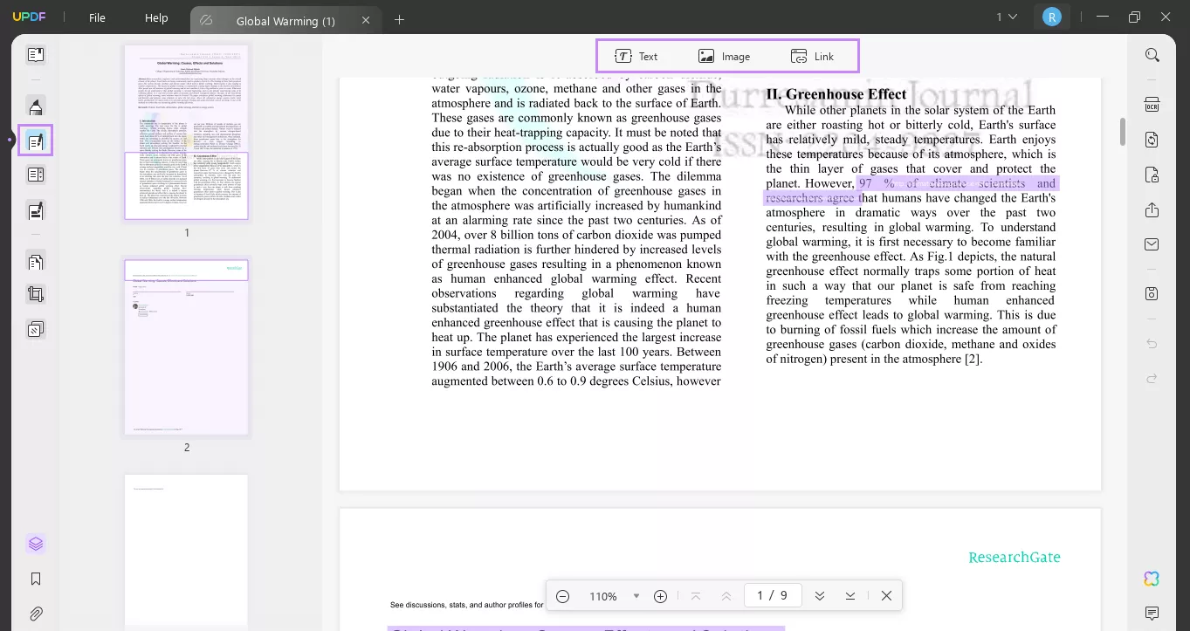Go to the next page

(820, 596)
